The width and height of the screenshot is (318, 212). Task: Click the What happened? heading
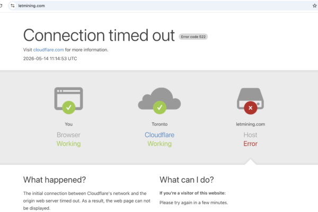(x=55, y=180)
